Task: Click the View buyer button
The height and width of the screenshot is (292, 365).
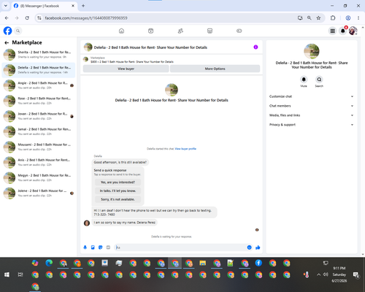Action: pyautogui.click(x=126, y=69)
